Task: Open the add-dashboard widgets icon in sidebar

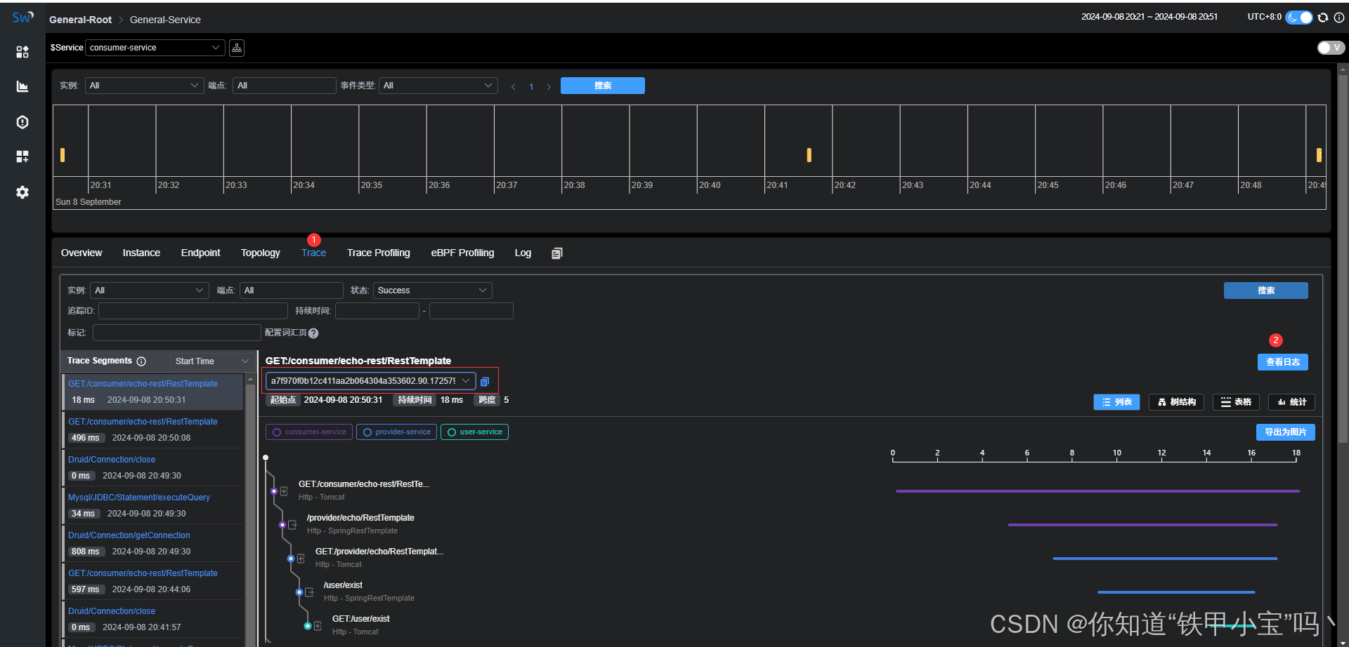Action: [22, 156]
